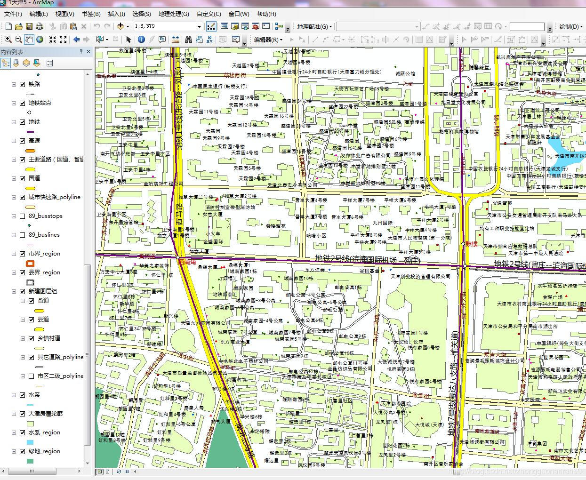Image resolution: width=586 pixels, height=480 pixels.
Task: Open the Catalog window icon
Action: coord(235,26)
